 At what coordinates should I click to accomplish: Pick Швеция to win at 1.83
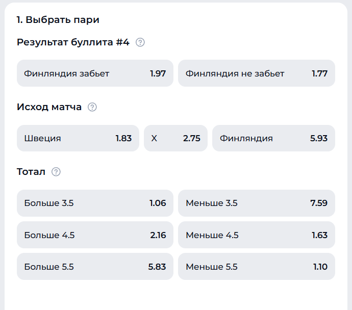click(78, 138)
